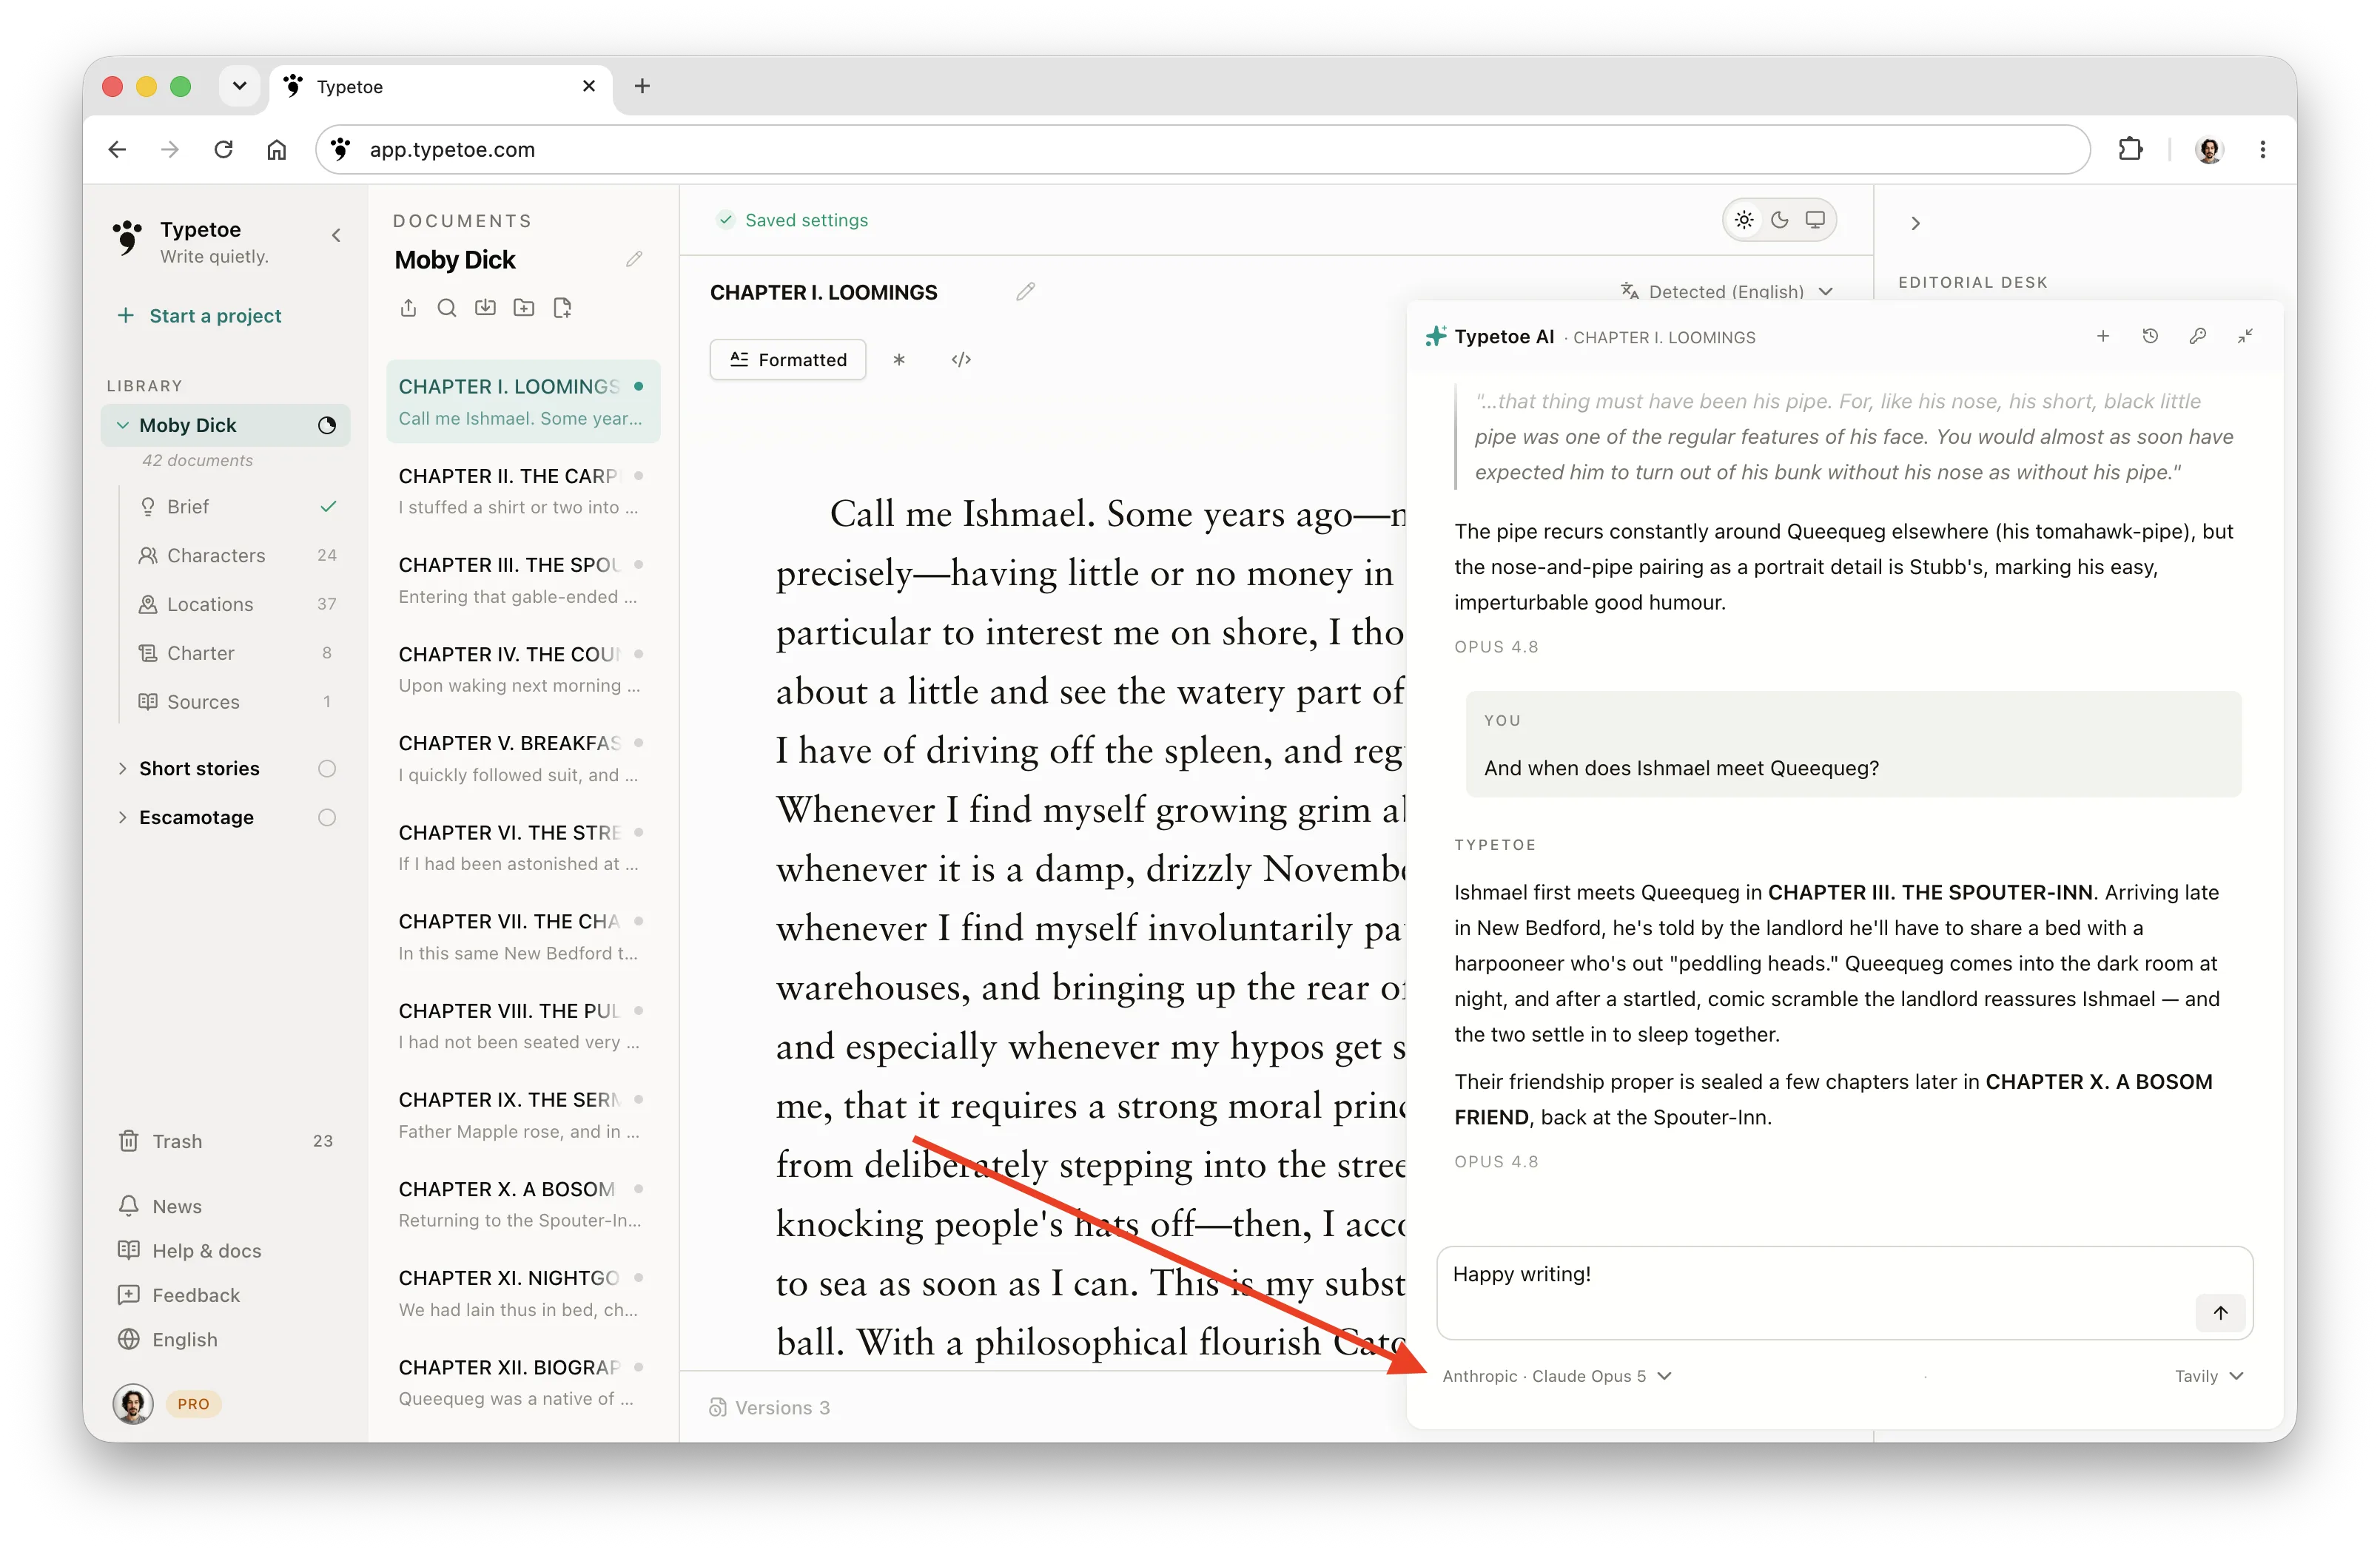Click the Moby Dick progress circle icon
This screenshot has height=1552, width=2380.
click(327, 425)
